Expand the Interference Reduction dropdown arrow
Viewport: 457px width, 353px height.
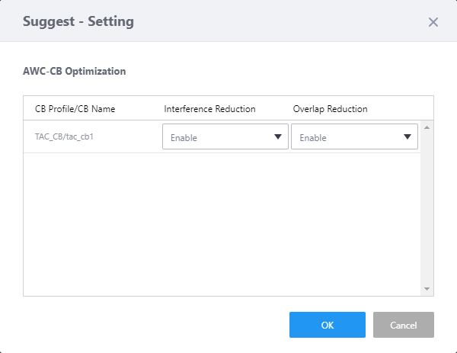click(278, 137)
